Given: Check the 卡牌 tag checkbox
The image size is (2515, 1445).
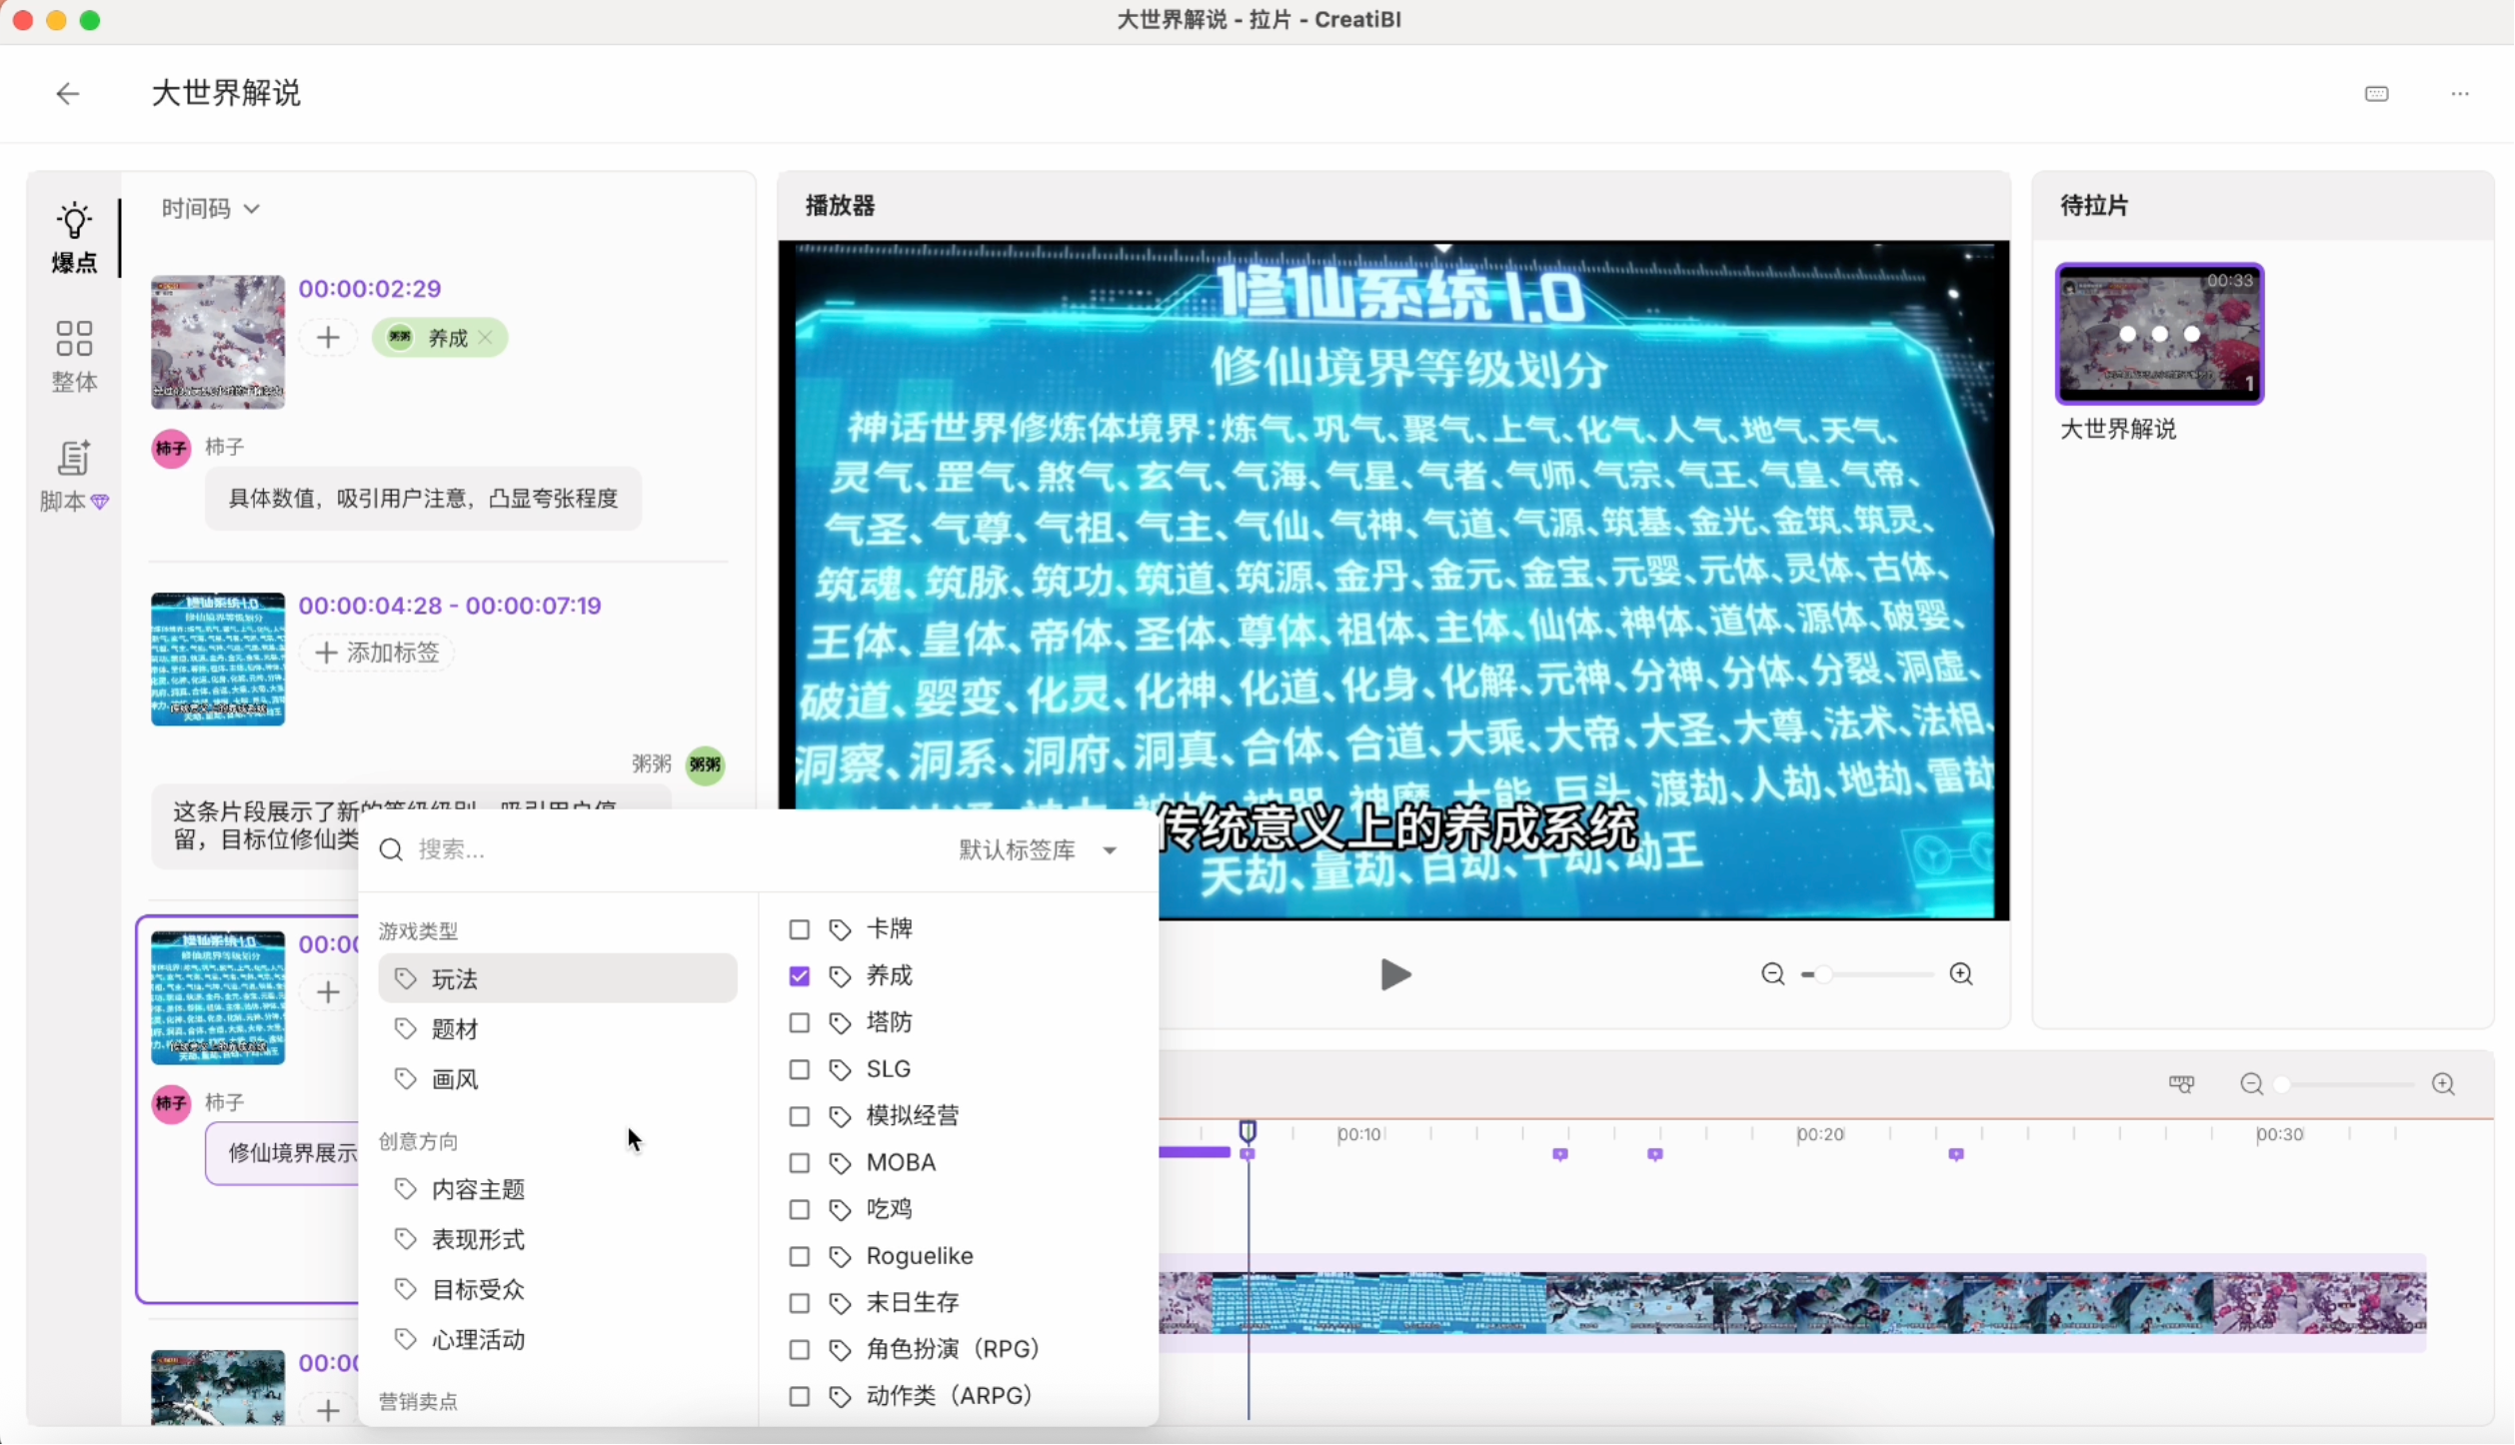Looking at the screenshot, I should coord(799,930).
